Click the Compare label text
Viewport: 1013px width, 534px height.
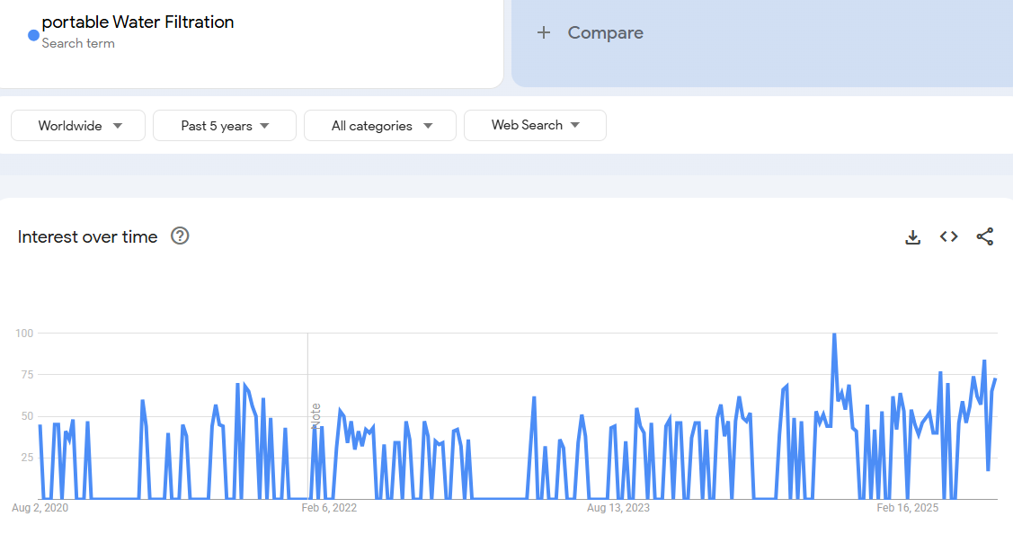click(605, 33)
